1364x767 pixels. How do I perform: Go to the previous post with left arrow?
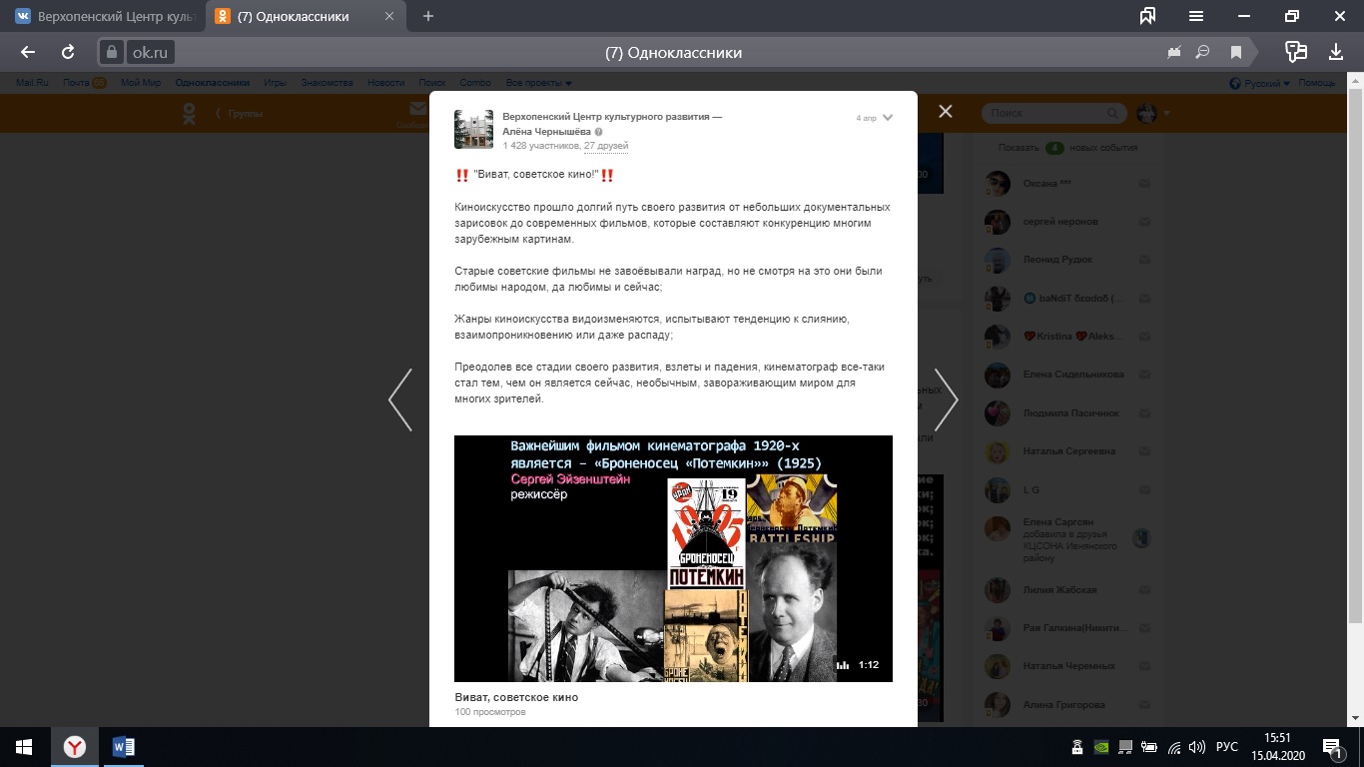pos(400,399)
